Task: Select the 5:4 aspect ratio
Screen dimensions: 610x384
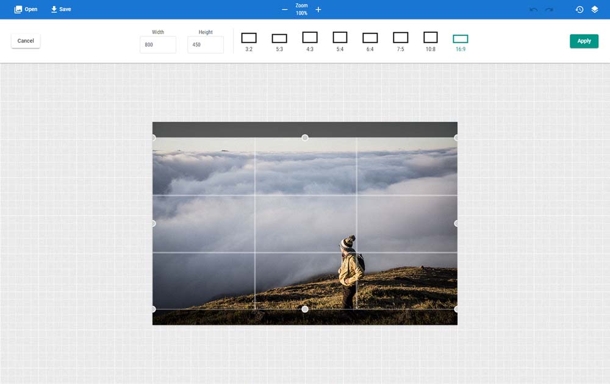Action: point(340,42)
